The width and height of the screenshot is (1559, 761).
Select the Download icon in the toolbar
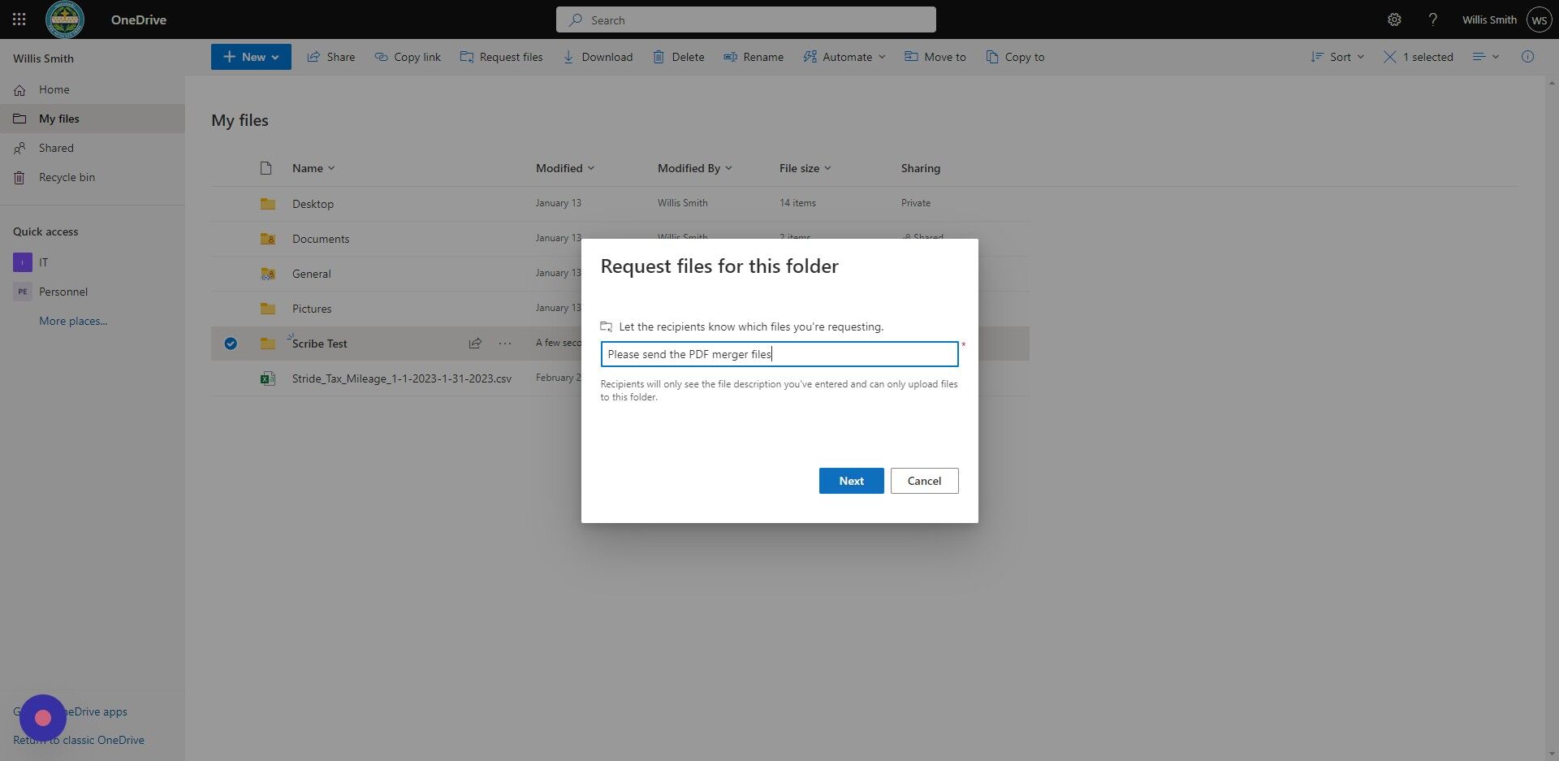tap(568, 56)
